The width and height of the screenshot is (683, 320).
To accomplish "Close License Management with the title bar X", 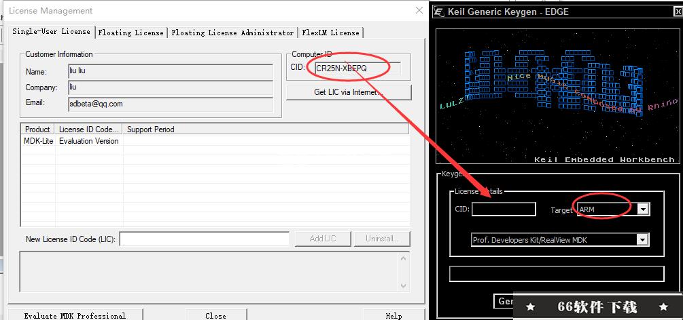I will coord(419,10).
